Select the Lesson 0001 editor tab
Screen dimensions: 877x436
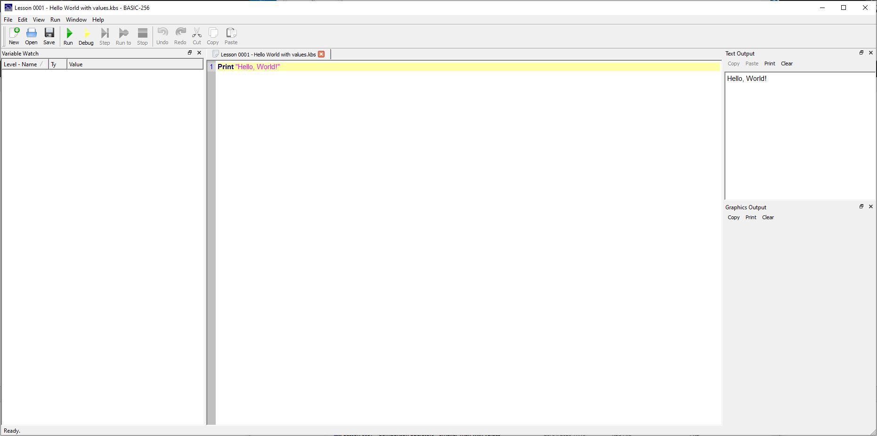pyautogui.click(x=268, y=55)
